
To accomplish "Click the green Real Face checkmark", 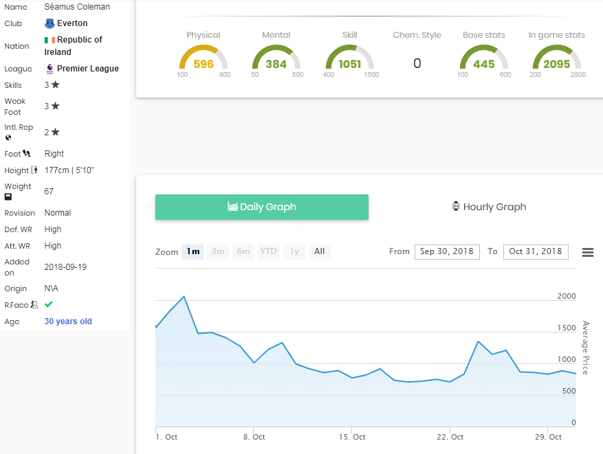I will click(49, 304).
